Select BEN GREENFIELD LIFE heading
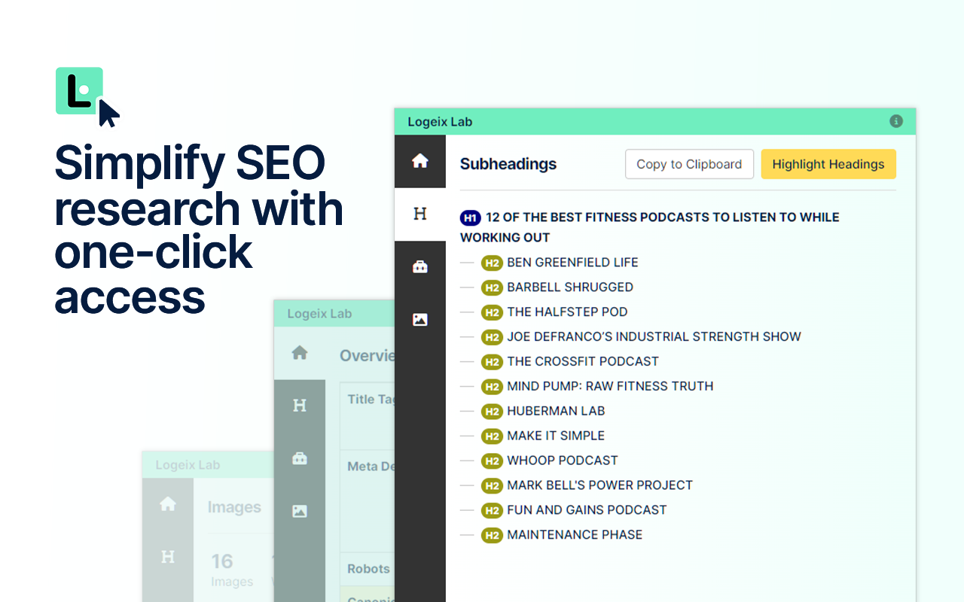The width and height of the screenshot is (964, 602). click(x=572, y=262)
